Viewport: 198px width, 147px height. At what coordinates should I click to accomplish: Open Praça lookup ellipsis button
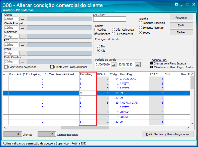[x=23, y=53]
